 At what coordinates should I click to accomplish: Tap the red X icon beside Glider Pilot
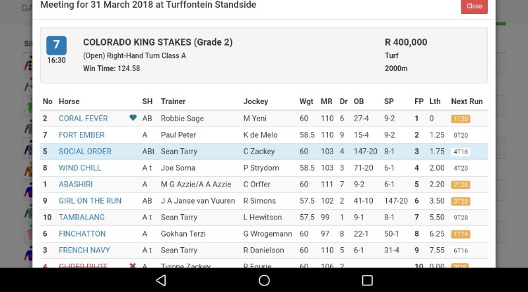[133, 266]
